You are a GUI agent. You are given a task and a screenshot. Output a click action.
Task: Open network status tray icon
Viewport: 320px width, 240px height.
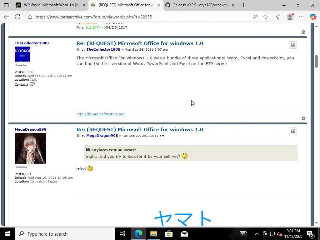pos(272,234)
